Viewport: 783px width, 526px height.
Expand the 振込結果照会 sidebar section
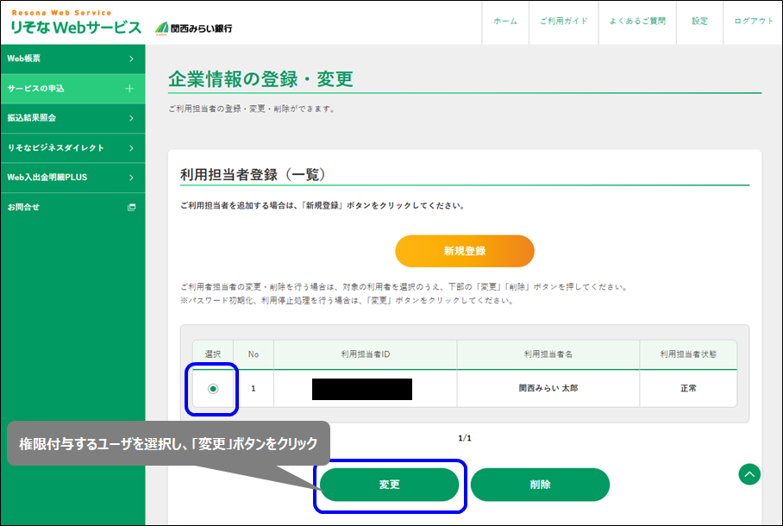click(x=72, y=118)
